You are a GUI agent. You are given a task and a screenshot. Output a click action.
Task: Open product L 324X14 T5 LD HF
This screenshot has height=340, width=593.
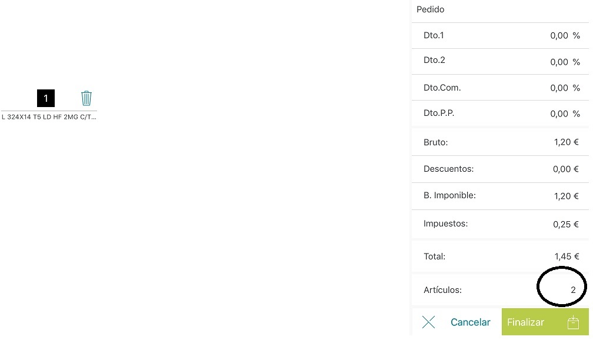(49, 117)
